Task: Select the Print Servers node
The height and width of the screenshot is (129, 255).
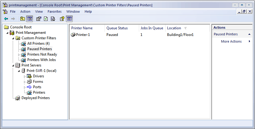Action: 32,65
